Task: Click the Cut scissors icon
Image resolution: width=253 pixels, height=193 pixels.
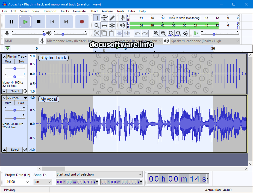Action: click(x=97, y=33)
